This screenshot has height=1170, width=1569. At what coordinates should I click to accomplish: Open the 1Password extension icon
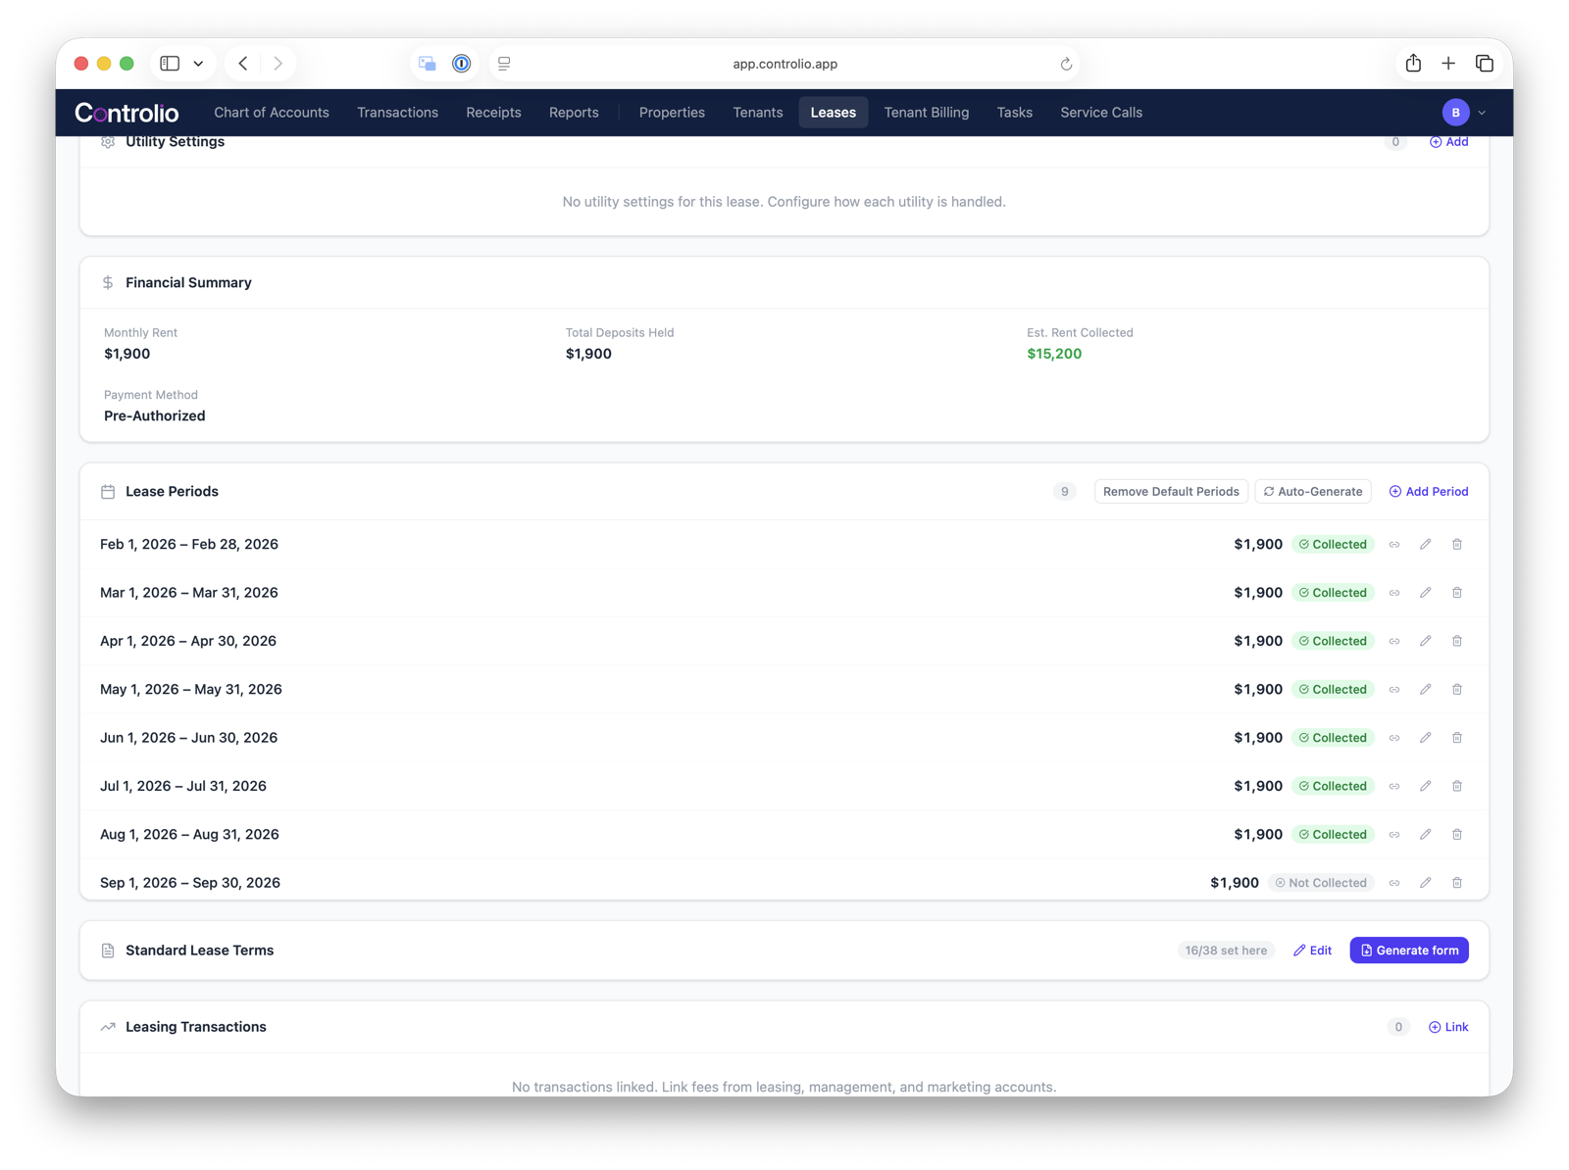coord(461,64)
